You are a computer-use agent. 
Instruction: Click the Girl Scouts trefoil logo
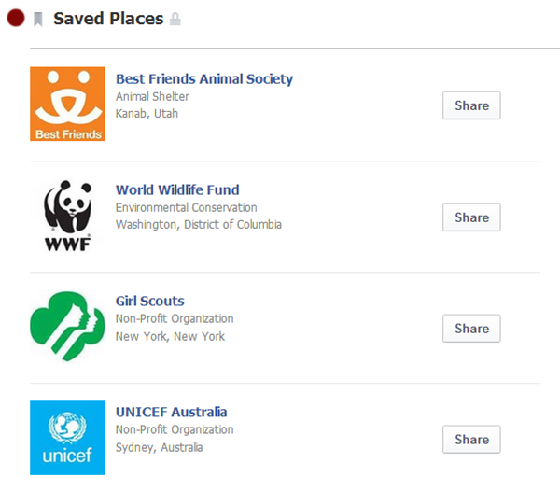(67, 326)
